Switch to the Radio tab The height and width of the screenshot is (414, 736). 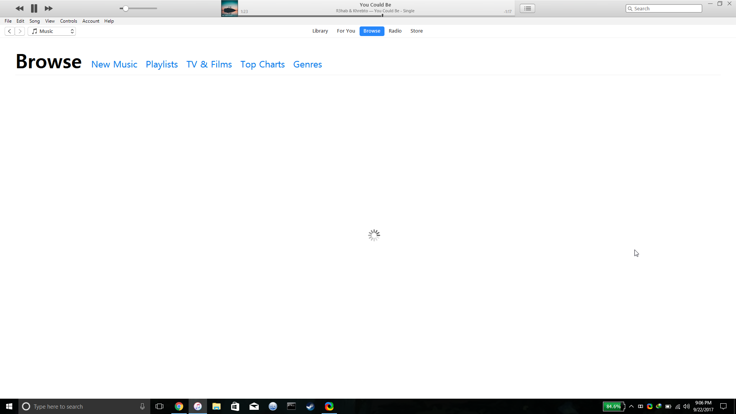(x=395, y=31)
